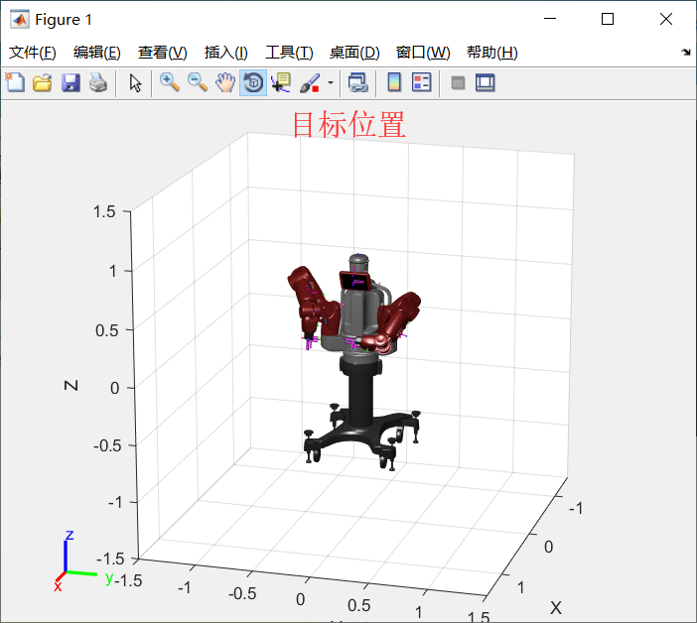Dock the figure using the corner arrow
This screenshot has height=623, width=697.
685,53
